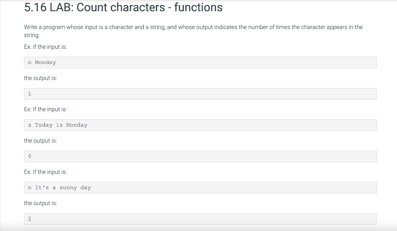Click "the output is:" label above output 2
Screen dimensions: 397x231
click(x=40, y=203)
